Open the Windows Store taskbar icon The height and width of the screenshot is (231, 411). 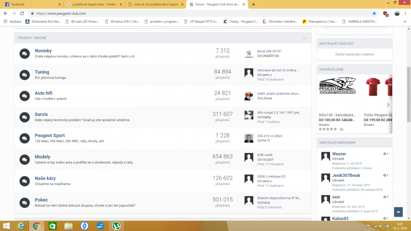click(x=53, y=226)
